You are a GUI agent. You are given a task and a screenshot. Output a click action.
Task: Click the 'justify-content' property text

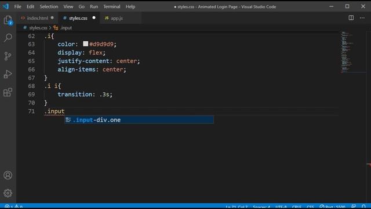83,61
